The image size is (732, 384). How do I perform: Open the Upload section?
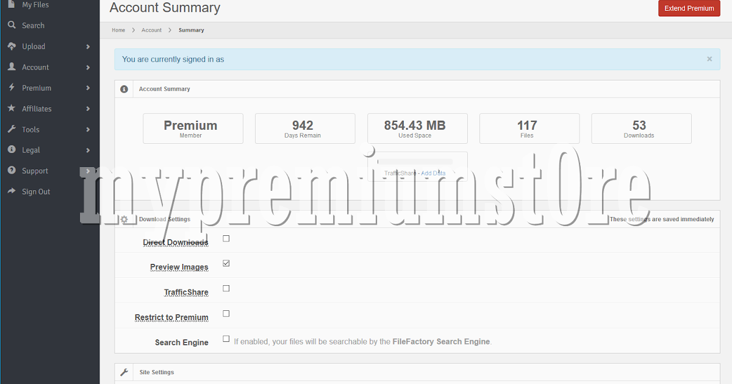tap(34, 46)
